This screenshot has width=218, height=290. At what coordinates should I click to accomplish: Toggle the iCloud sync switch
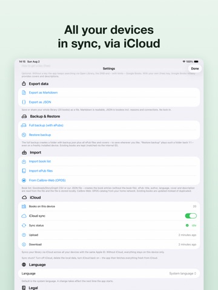click(x=191, y=216)
